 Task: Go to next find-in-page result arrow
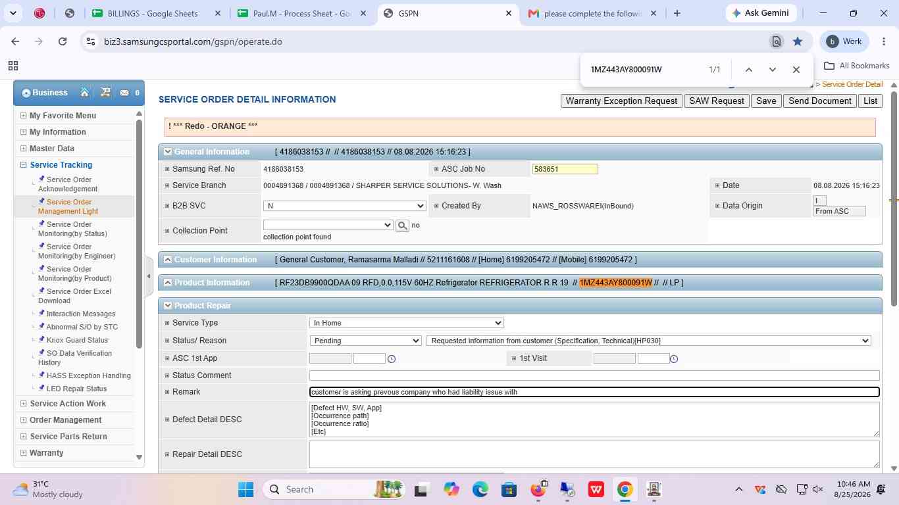click(772, 70)
